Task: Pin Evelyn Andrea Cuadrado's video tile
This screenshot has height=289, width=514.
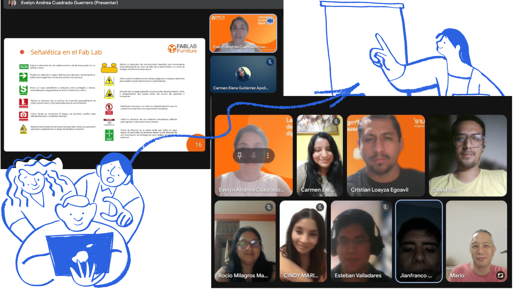Action: (x=240, y=155)
